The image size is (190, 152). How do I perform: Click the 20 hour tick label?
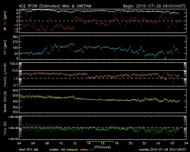coord(130,143)
